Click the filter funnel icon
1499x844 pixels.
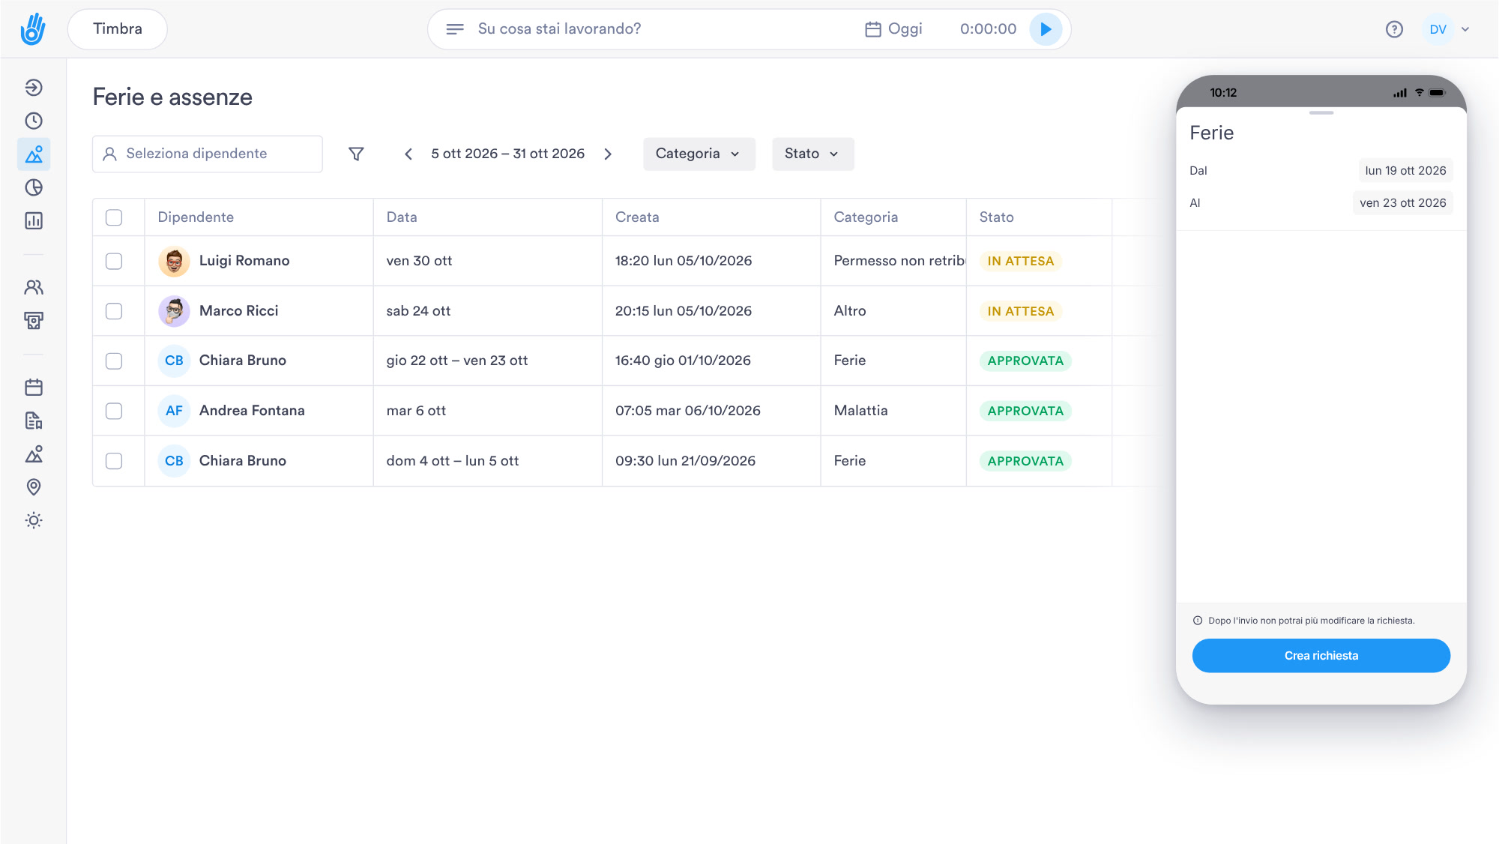[357, 154]
